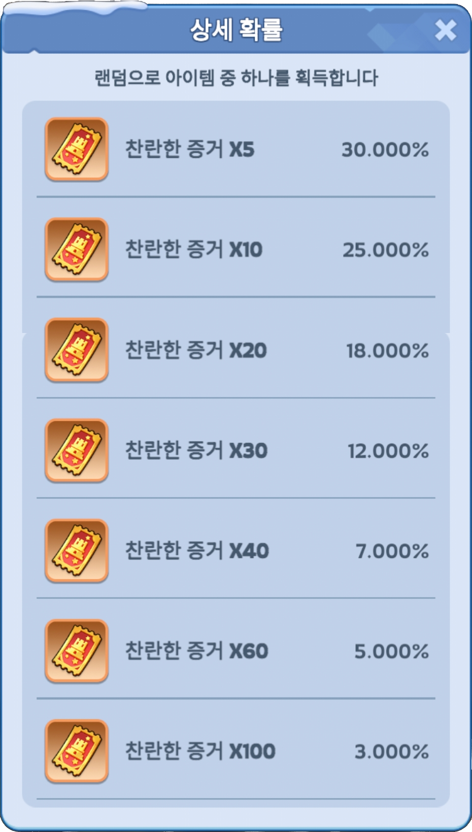Tap the 찬란한 증거 X60 ticket icon
The height and width of the screenshot is (832, 472).
pos(77,651)
